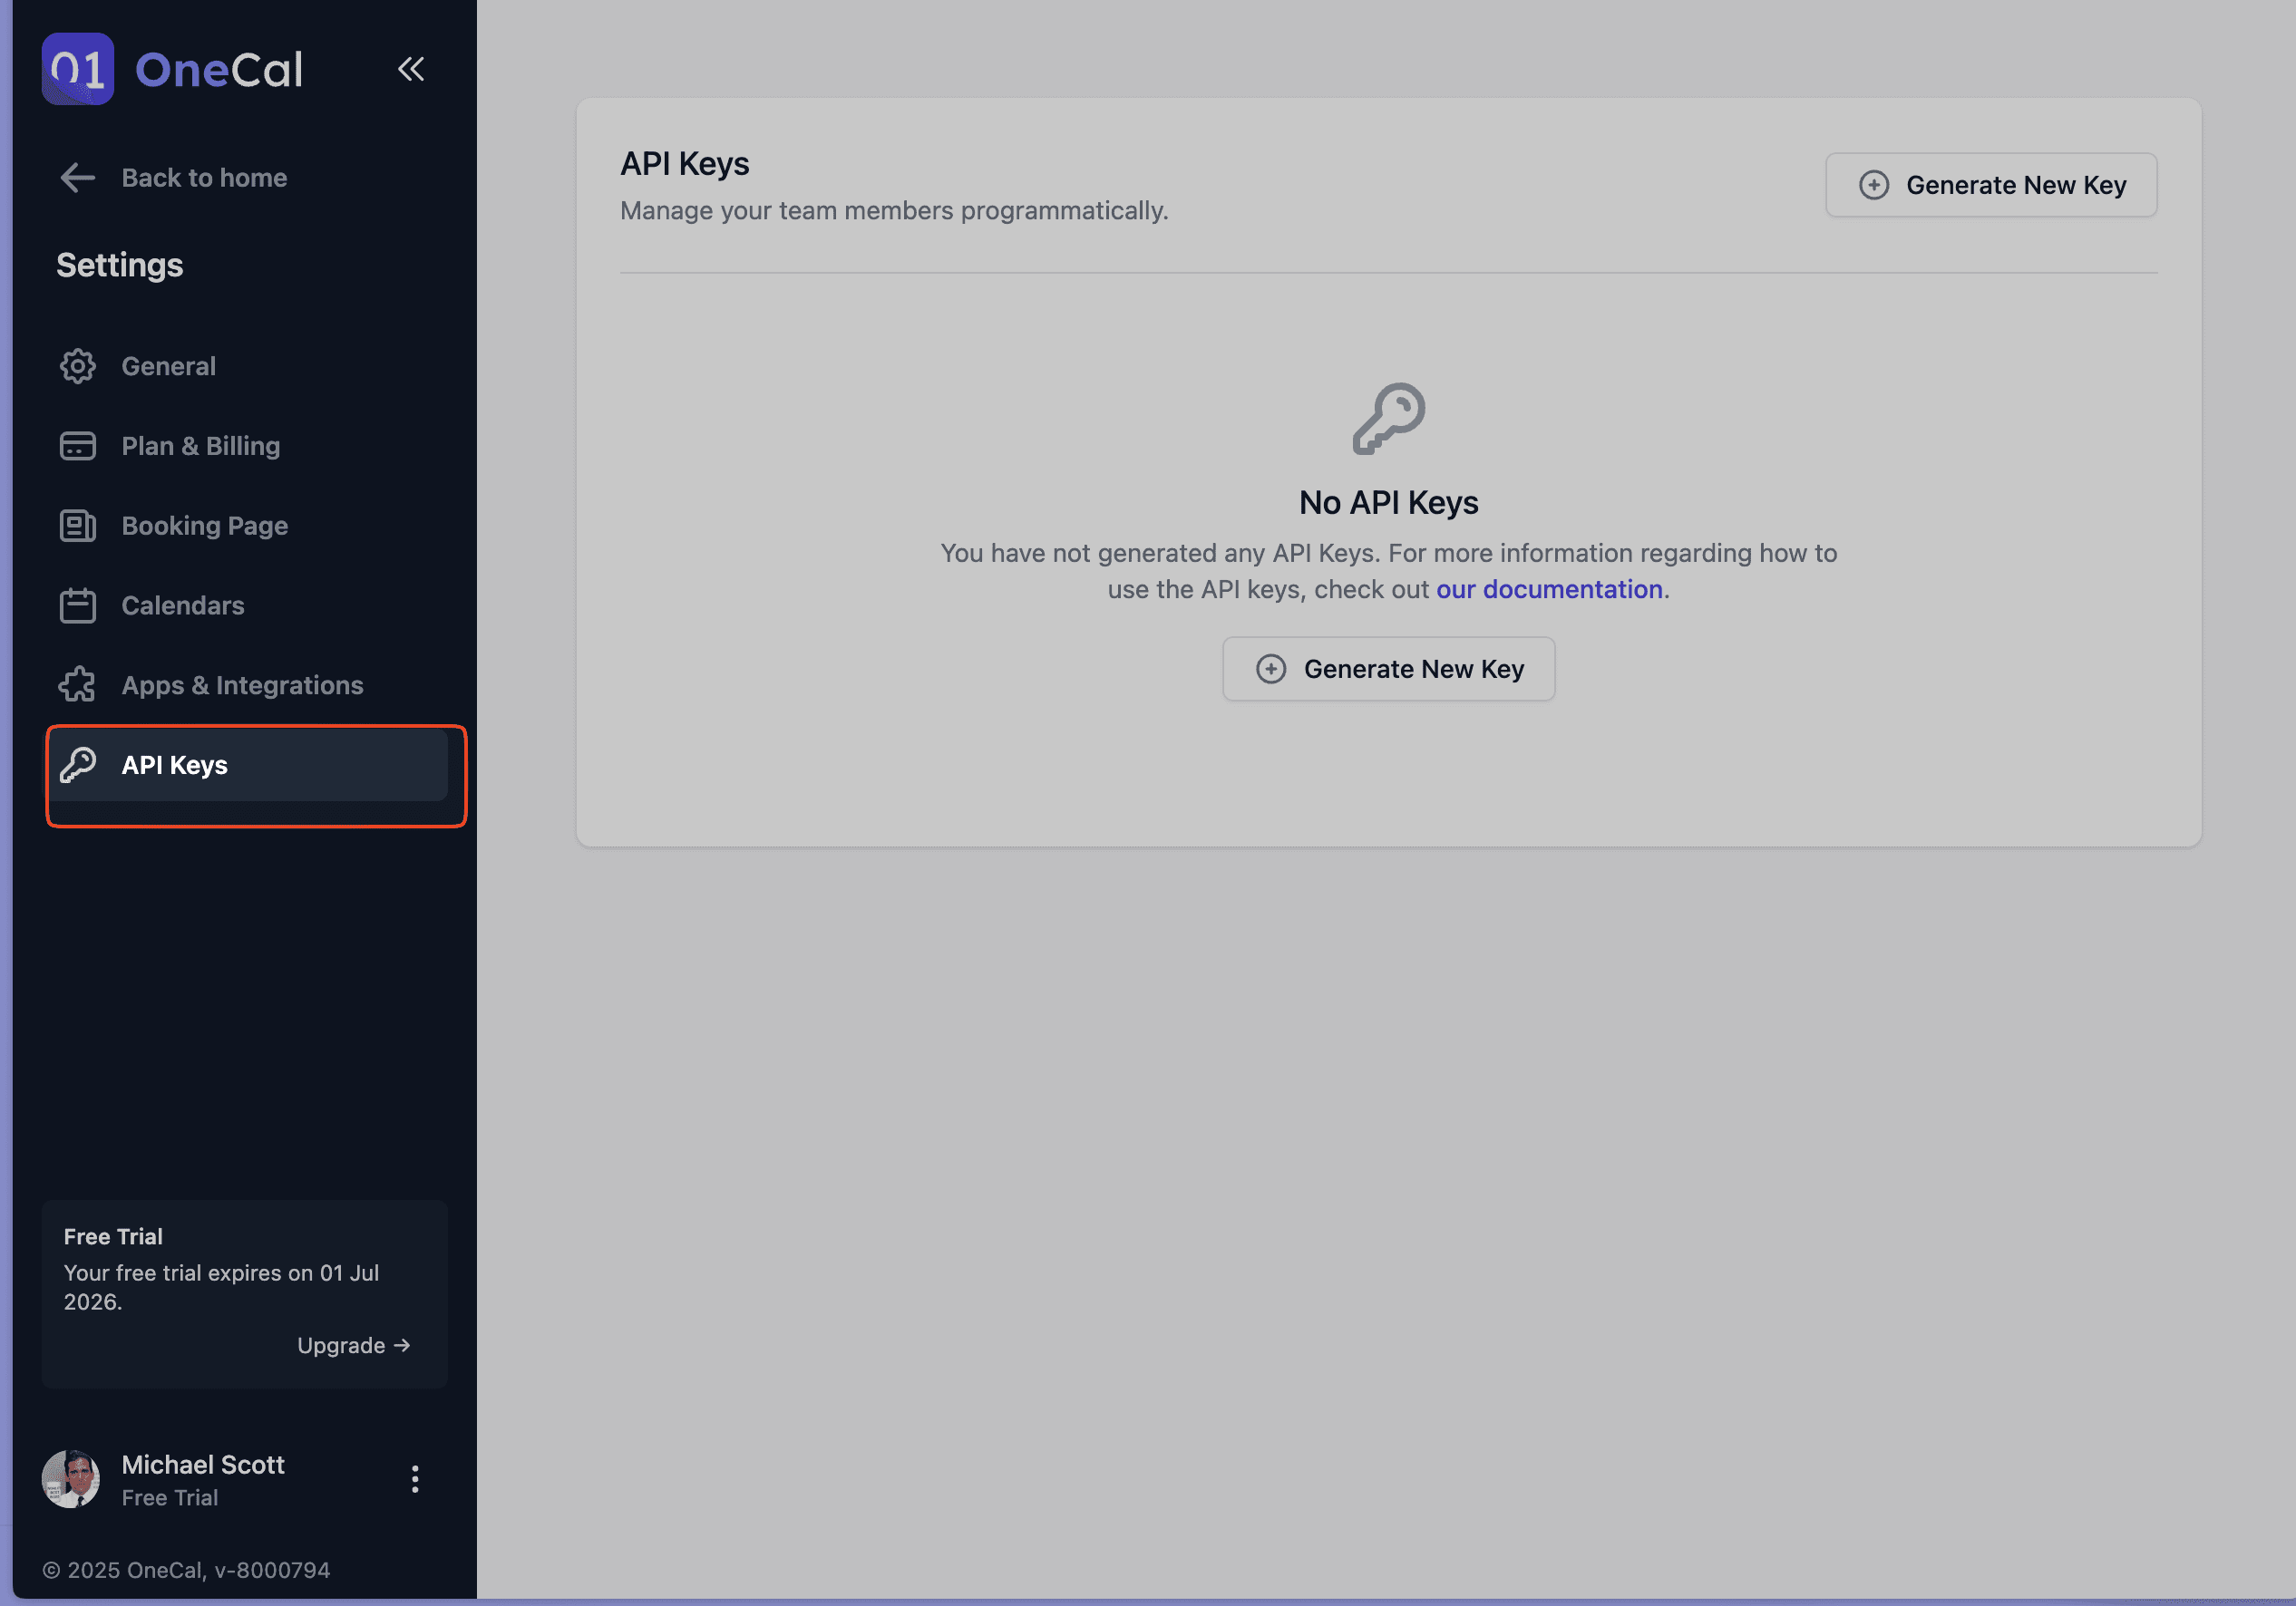Click the Free Trial notice panel
This screenshot has width=2296, height=1606.
pyautogui.click(x=244, y=1293)
